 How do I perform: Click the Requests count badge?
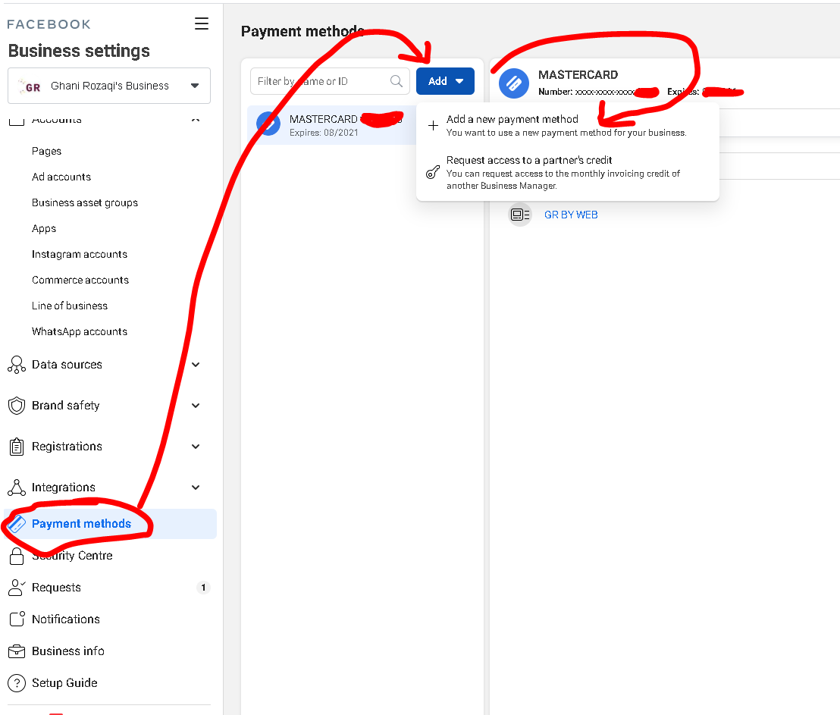(x=203, y=588)
